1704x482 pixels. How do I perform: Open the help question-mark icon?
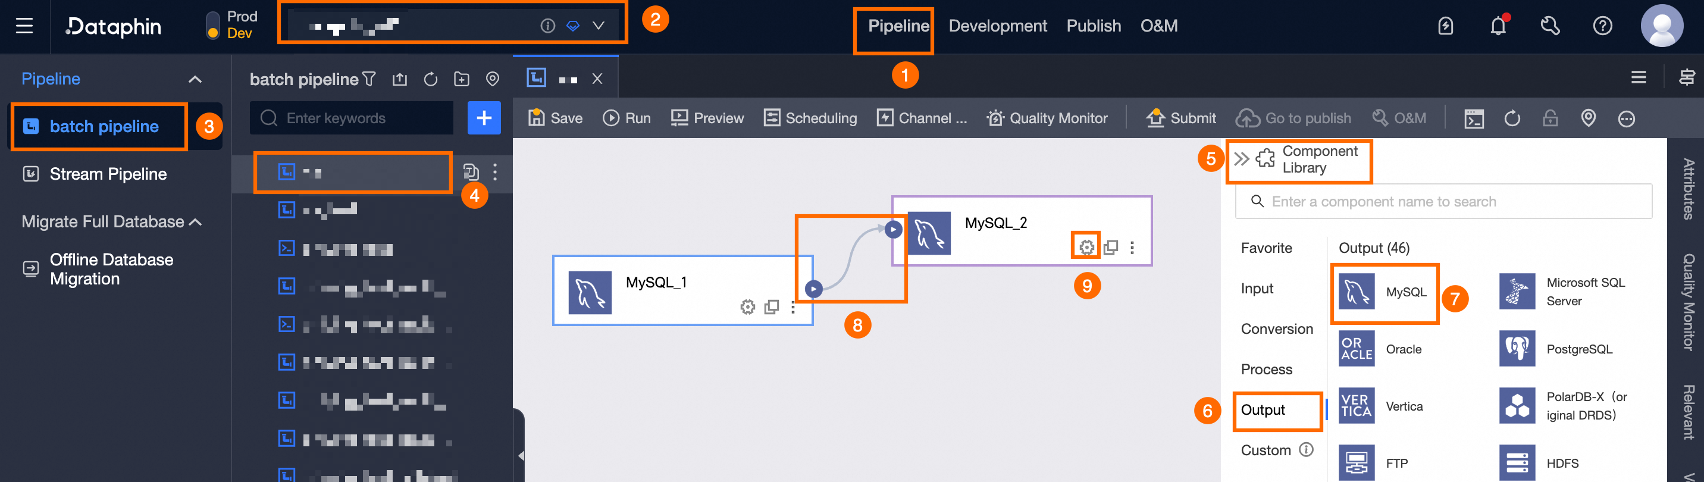click(1602, 26)
